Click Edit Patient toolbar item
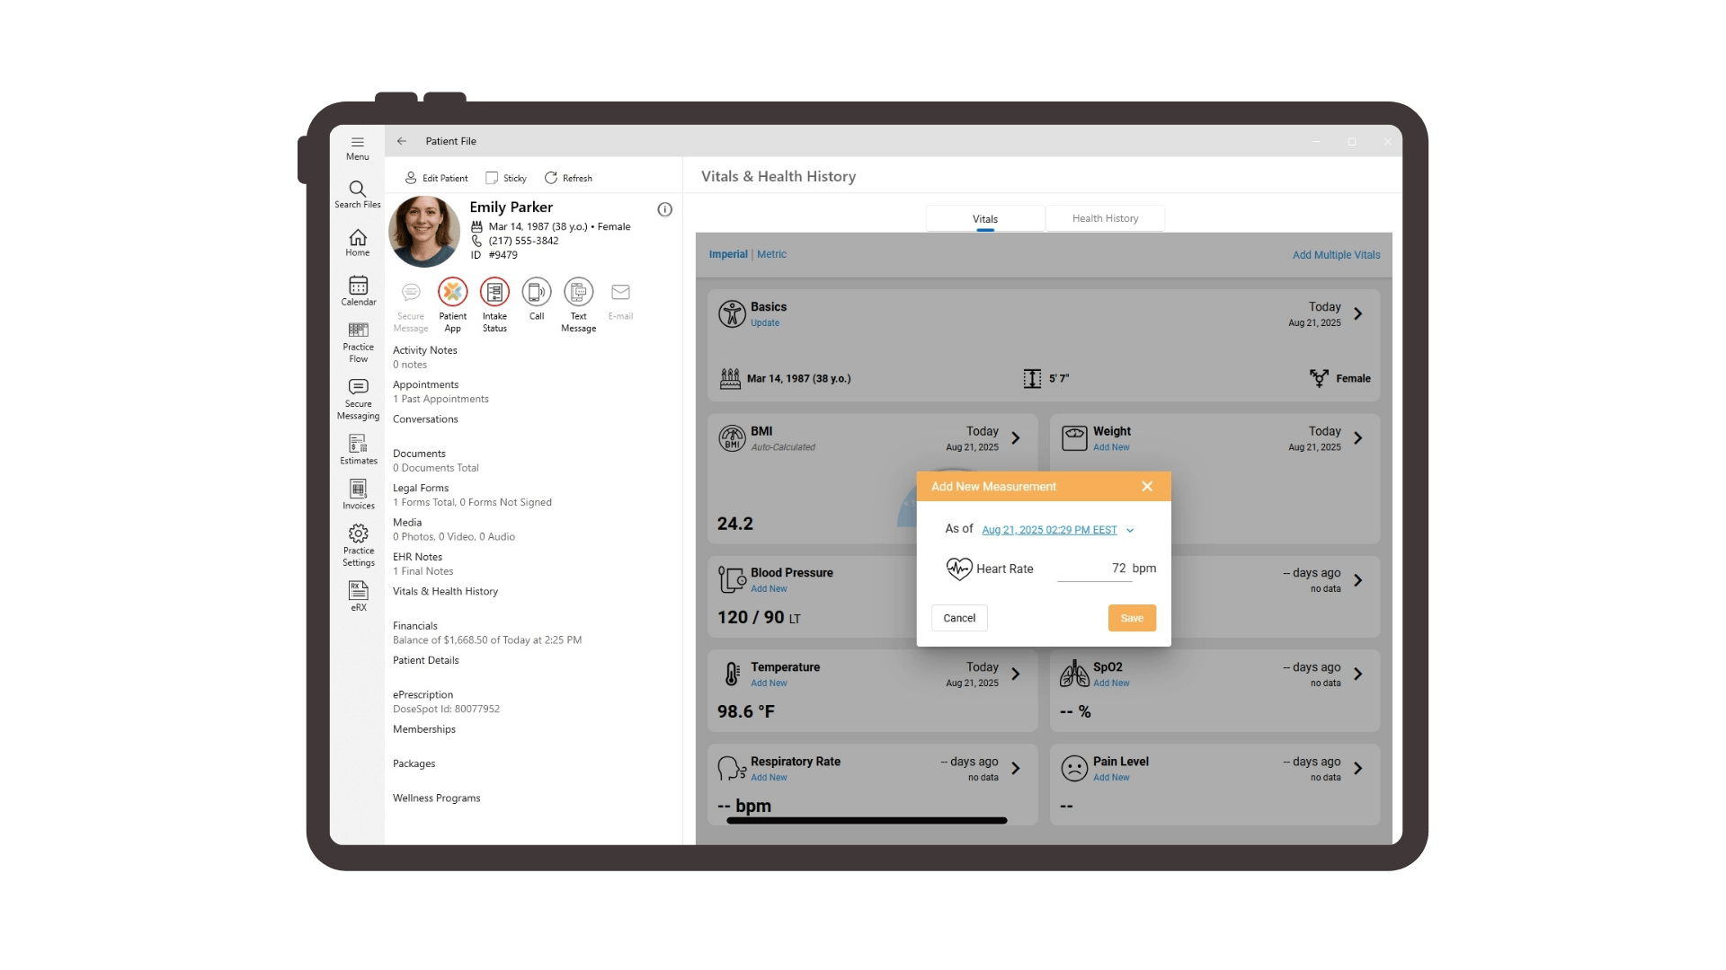 point(436,178)
